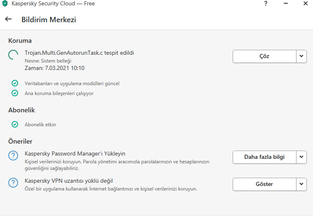Expand the dropdown arrow next to Çöz
The height and width of the screenshot is (216, 313).
coord(301,56)
